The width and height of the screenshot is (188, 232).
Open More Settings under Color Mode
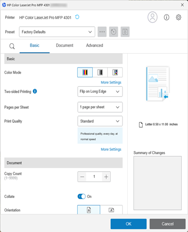[x=111, y=82]
